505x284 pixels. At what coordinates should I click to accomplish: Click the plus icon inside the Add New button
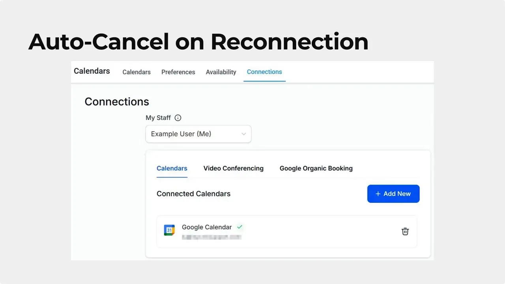point(378,194)
